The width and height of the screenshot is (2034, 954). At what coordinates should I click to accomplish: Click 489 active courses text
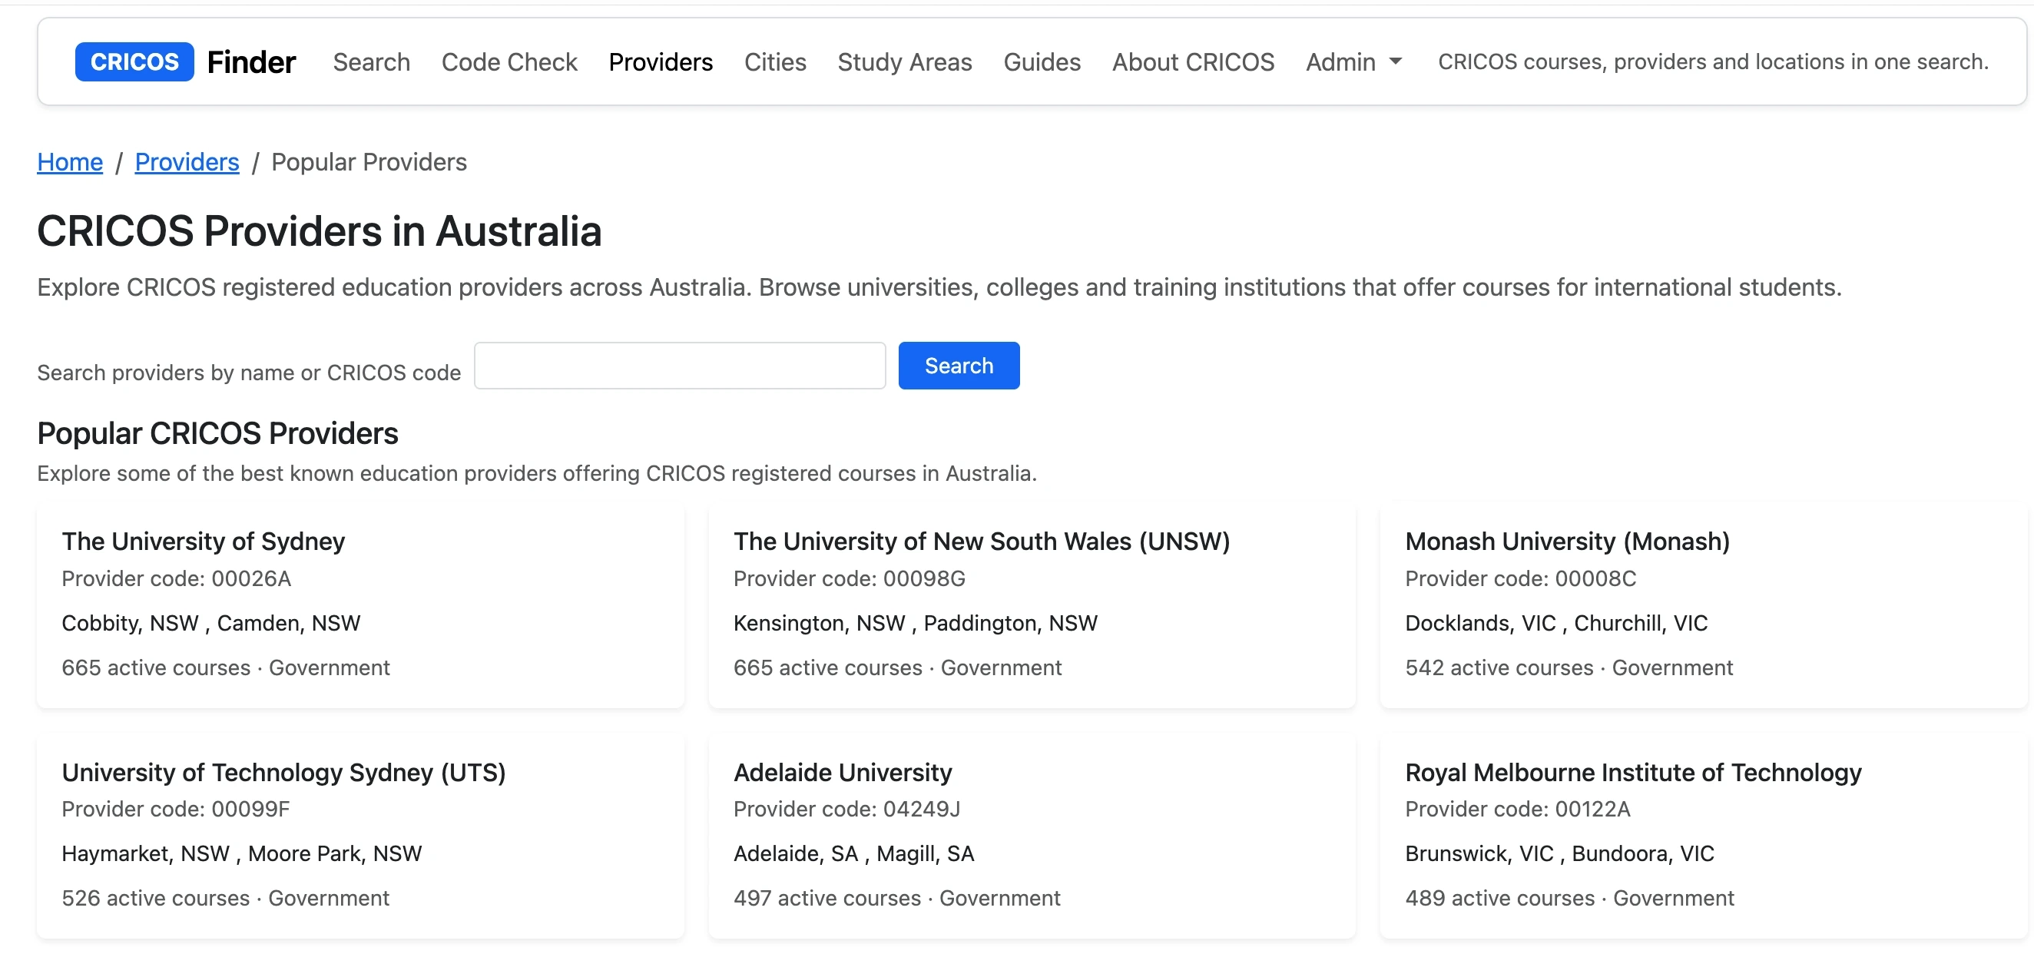1500,899
